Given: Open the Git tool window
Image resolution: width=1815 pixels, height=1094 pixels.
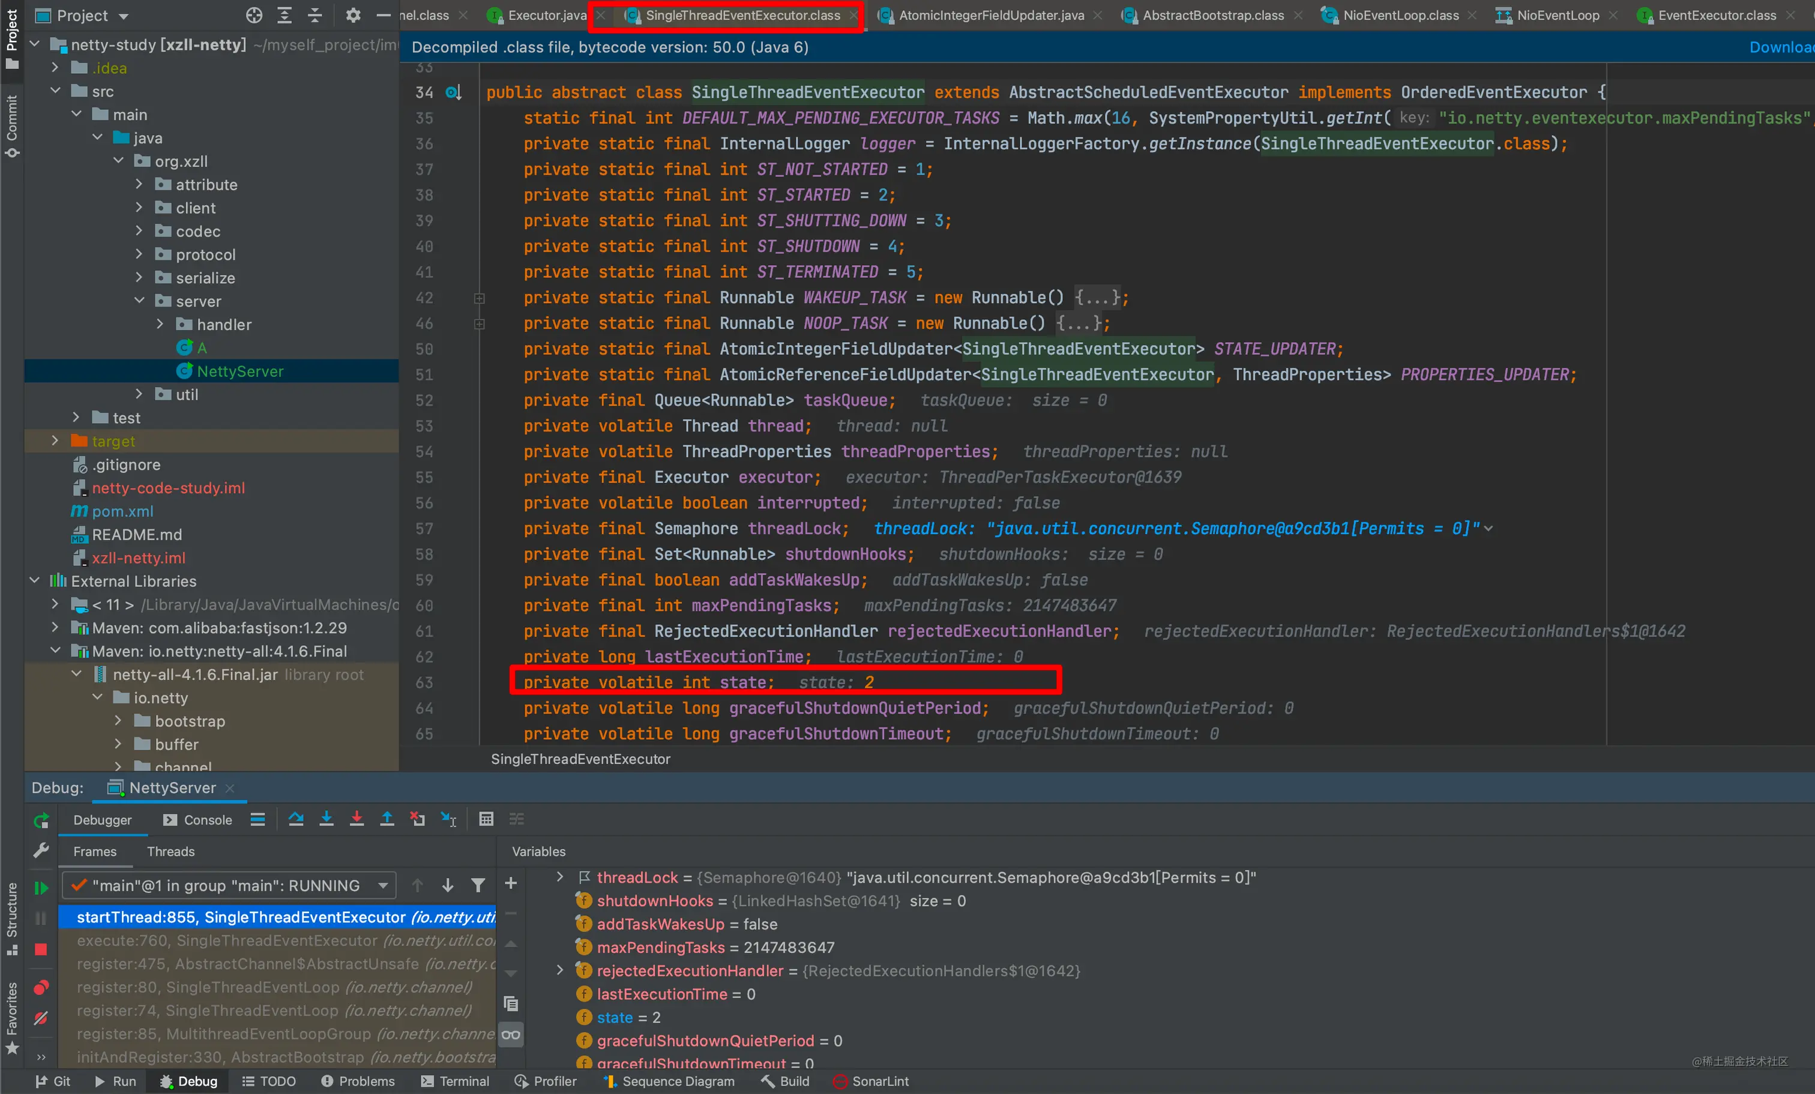Looking at the screenshot, I should pyautogui.click(x=53, y=1081).
